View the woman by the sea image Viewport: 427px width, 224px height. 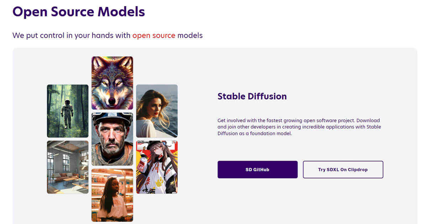pos(157,111)
